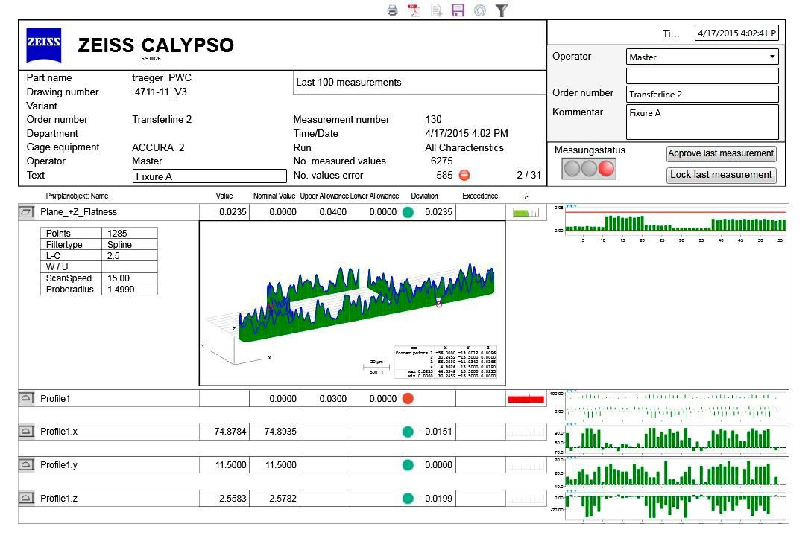811x547 pixels.
Task: Click the Plane_+Z_Flatness row name
Action: click(78, 212)
